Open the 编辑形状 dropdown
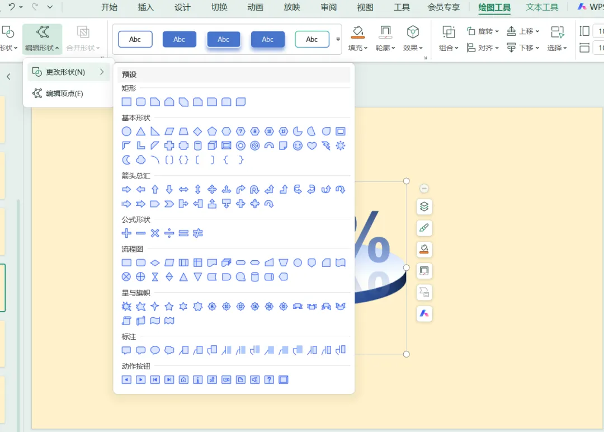 point(42,39)
